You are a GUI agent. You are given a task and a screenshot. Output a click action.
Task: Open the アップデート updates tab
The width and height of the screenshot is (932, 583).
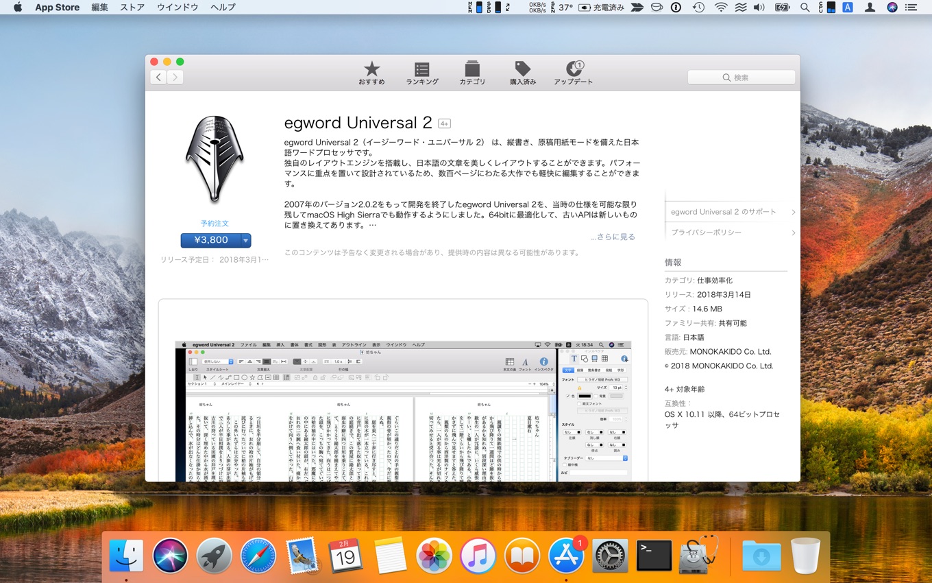(x=574, y=73)
